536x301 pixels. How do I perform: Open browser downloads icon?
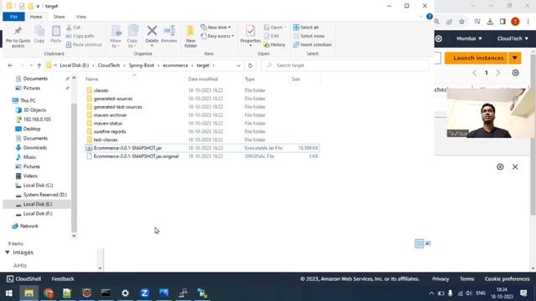click(490, 22)
